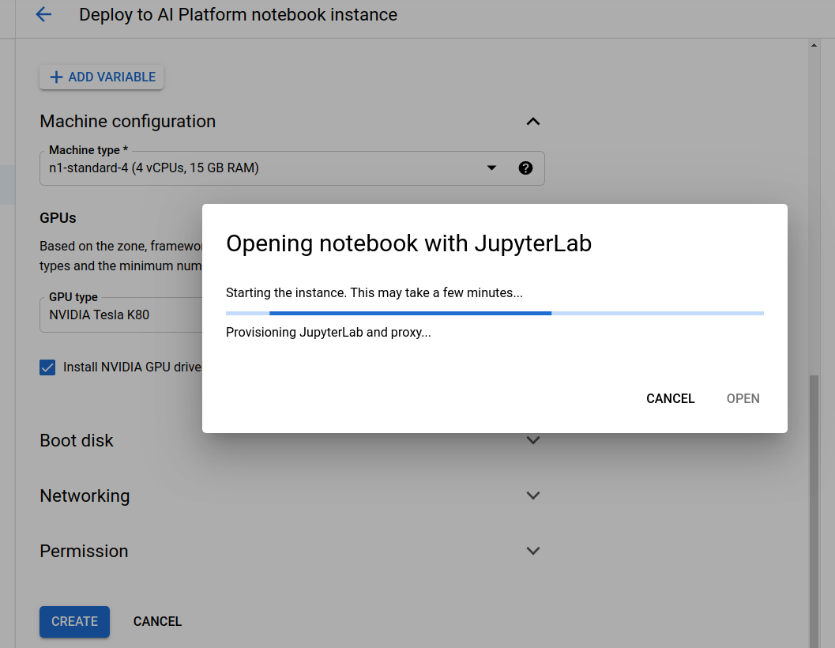Screen dimensions: 835x648
Task: Click Cancel next to the Create button
Action: tap(157, 622)
